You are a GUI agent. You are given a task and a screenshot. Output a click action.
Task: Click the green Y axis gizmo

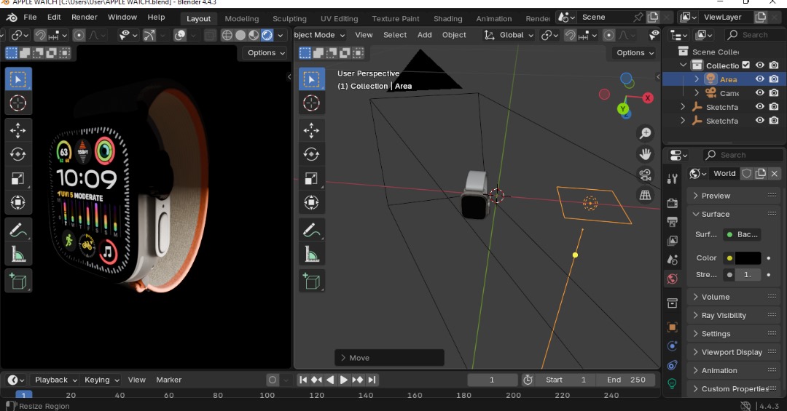tap(623, 108)
